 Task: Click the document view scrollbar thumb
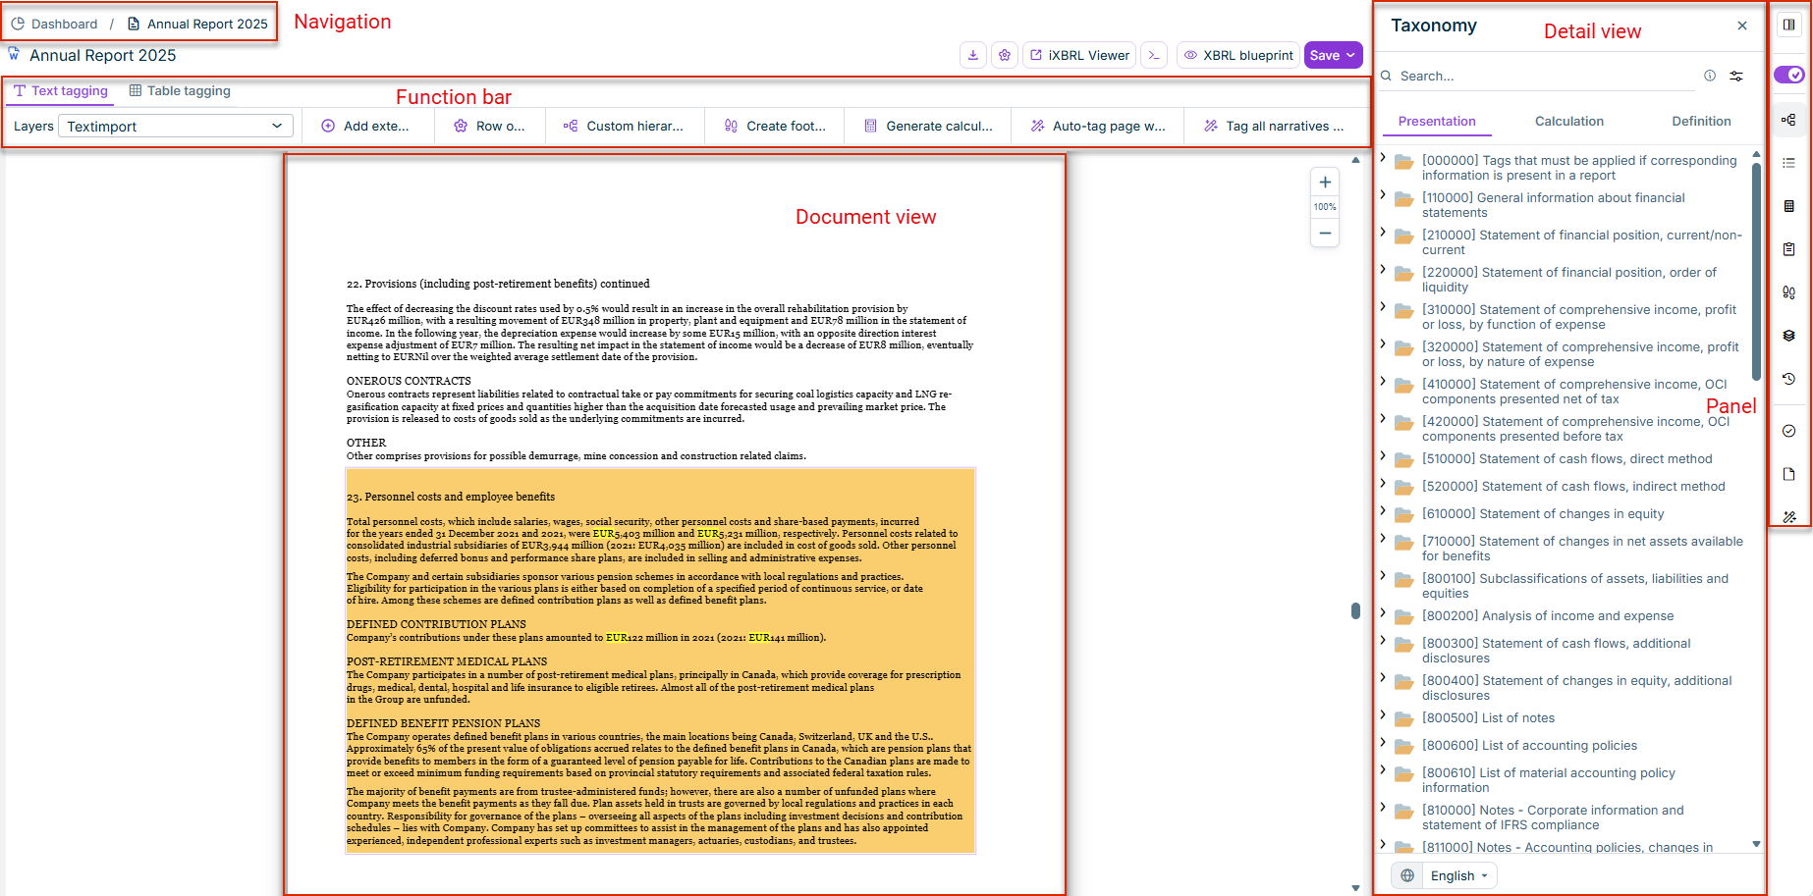coord(1355,610)
